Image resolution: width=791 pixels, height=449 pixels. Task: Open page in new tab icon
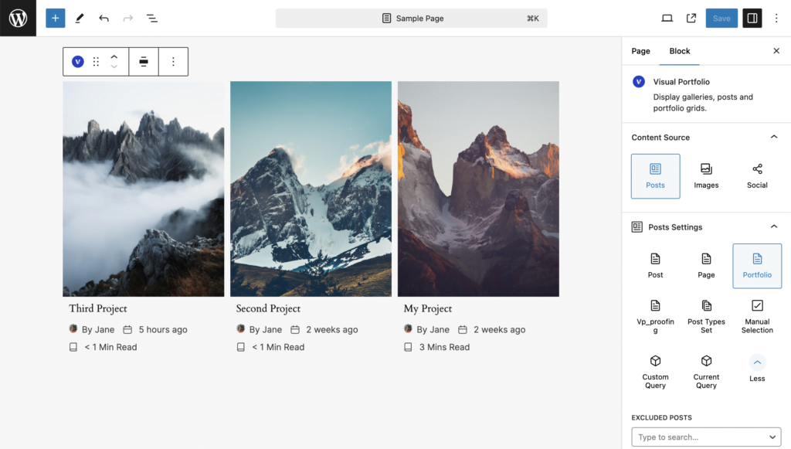pyautogui.click(x=691, y=18)
